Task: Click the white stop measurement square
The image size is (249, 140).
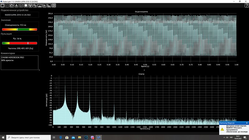Action: tap(26, 5)
